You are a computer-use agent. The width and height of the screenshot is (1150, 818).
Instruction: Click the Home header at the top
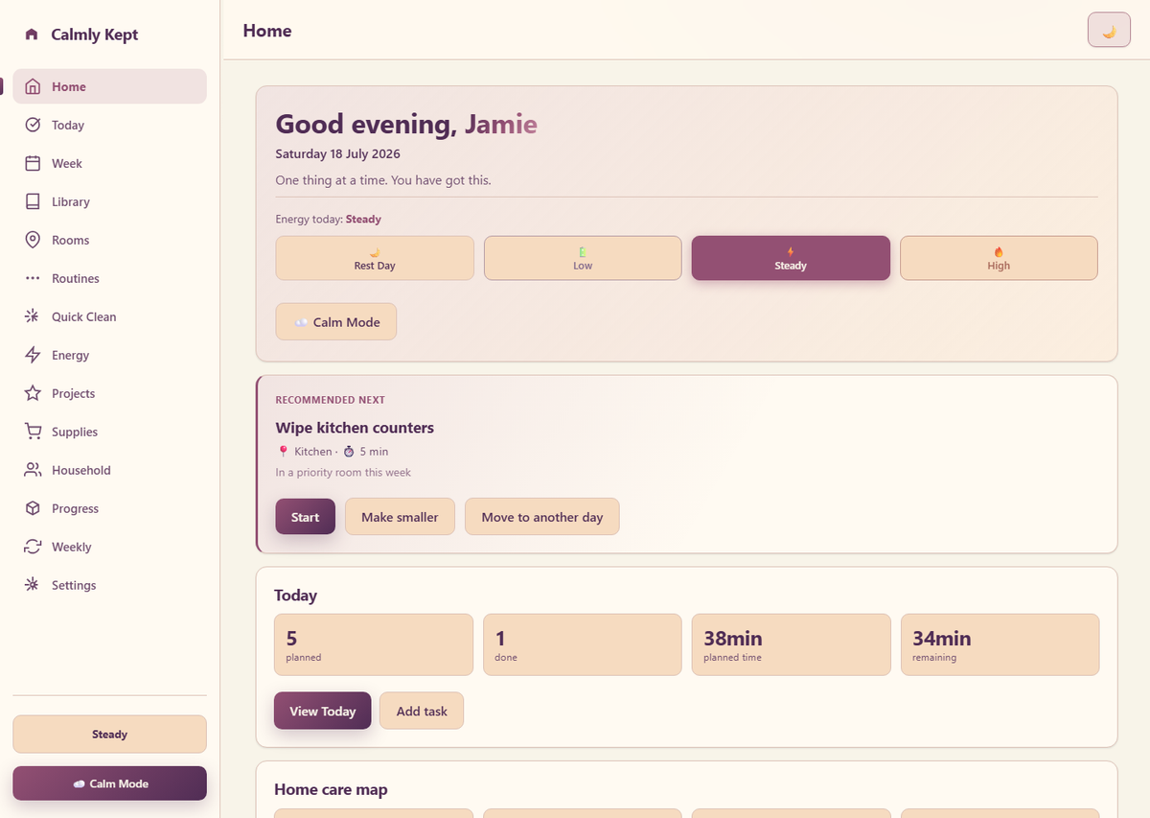267,31
